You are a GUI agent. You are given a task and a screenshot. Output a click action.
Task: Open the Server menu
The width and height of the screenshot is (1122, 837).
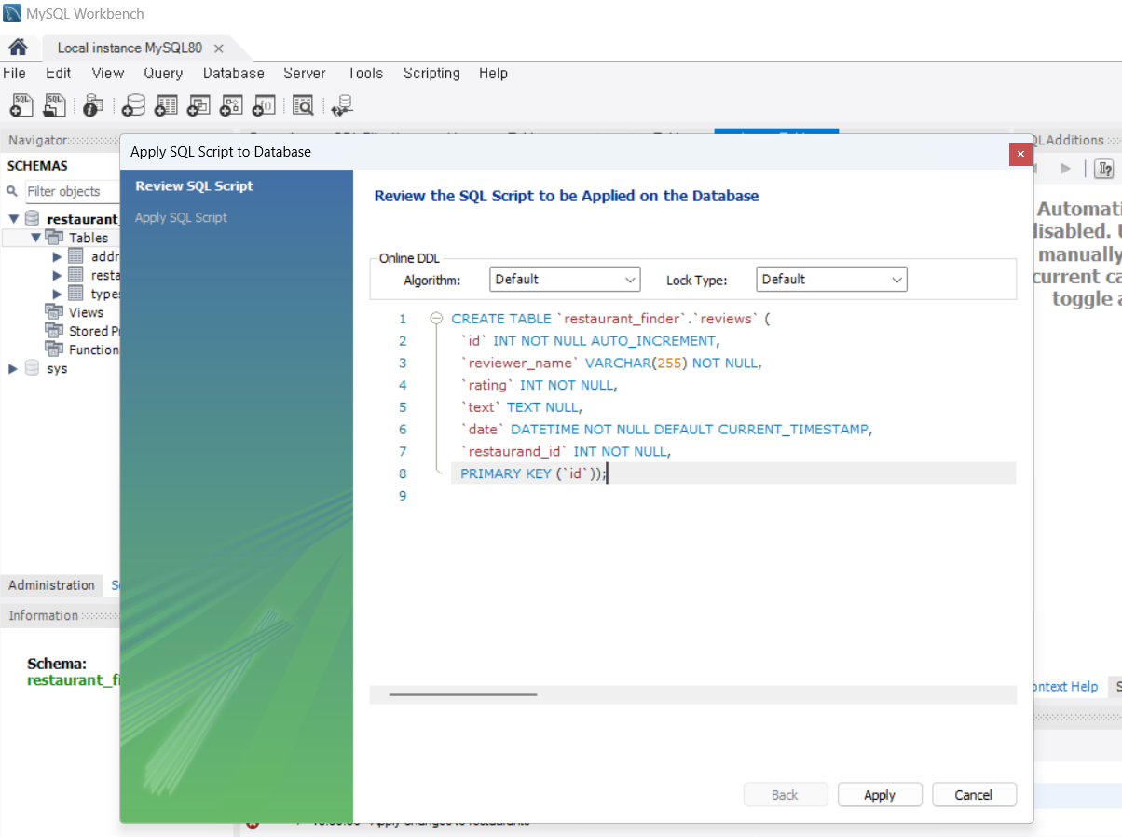[x=305, y=73]
